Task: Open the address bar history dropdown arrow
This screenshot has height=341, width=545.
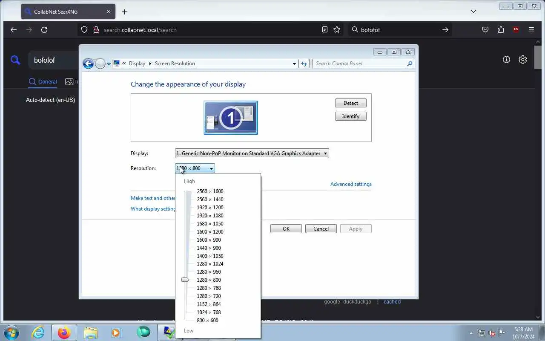Action: point(294,64)
